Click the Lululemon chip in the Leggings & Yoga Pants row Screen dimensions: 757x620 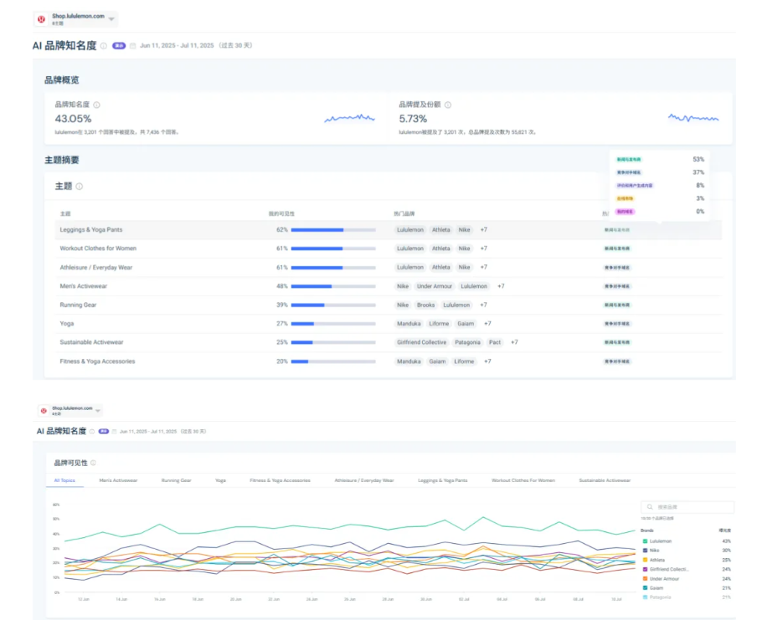coord(410,229)
